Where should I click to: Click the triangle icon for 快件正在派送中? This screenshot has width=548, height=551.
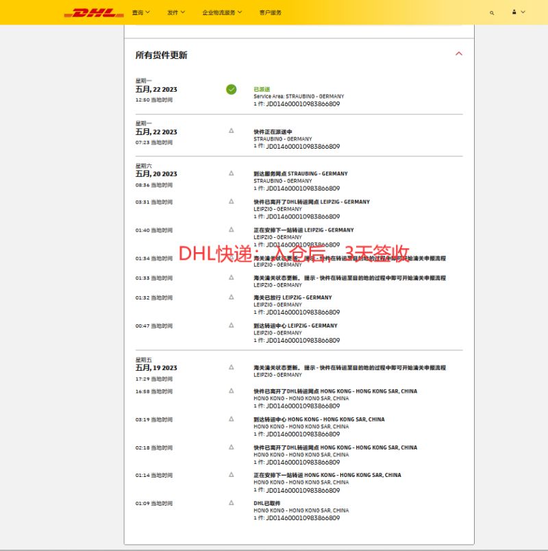231,131
